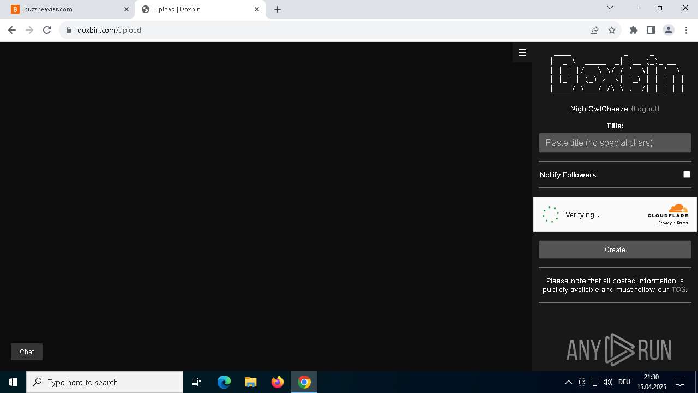Viewport: 698px width, 393px height.
Task: Open Task View on taskbar
Action: click(x=196, y=382)
